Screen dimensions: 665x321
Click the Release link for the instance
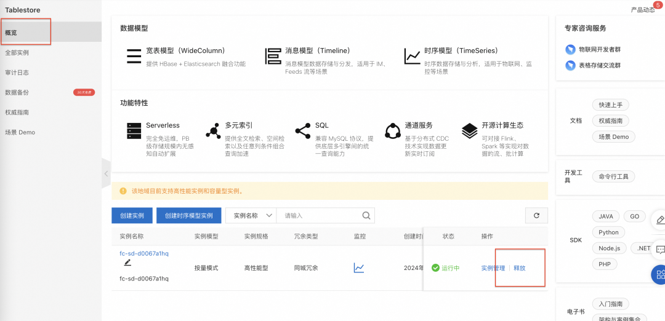click(x=520, y=268)
